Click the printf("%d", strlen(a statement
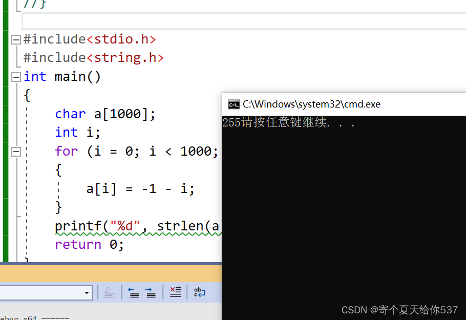466x320 pixels. point(138,226)
